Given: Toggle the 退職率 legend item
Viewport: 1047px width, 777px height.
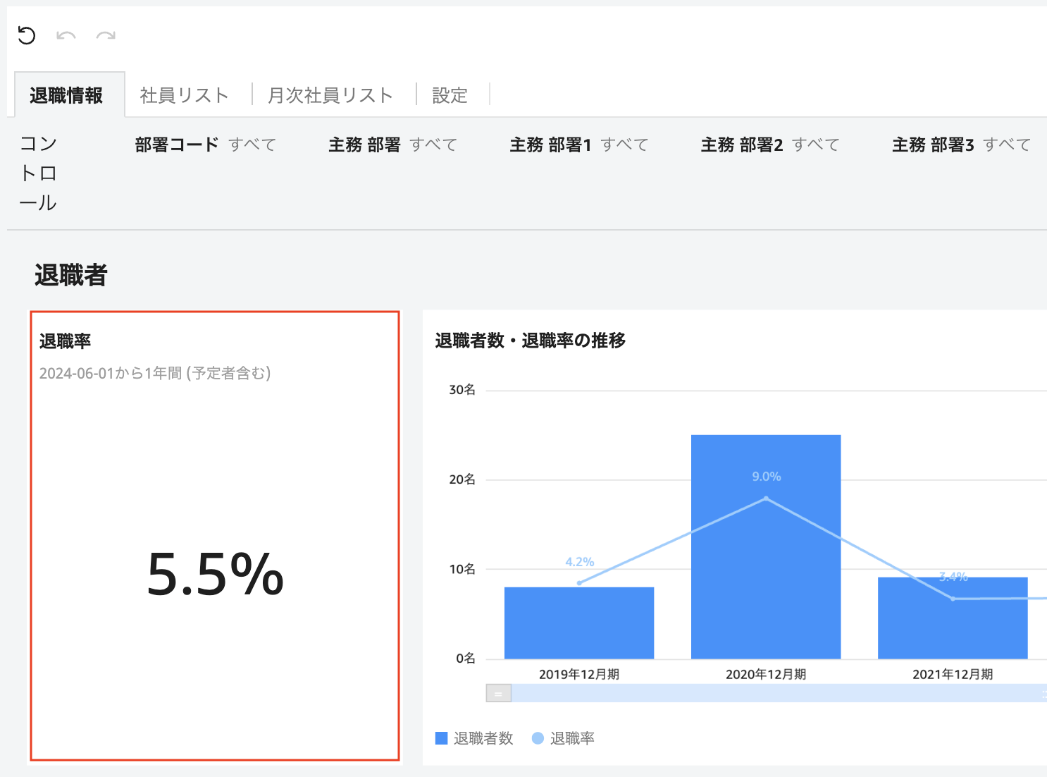Looking at the screenshot, I should click(563, 738).
